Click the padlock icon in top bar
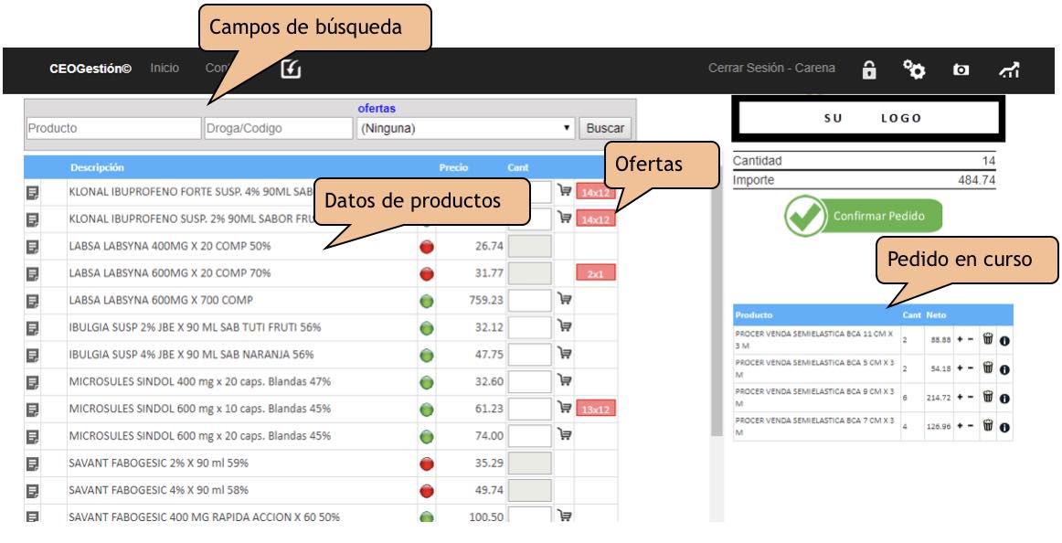 tap(869, 69)
